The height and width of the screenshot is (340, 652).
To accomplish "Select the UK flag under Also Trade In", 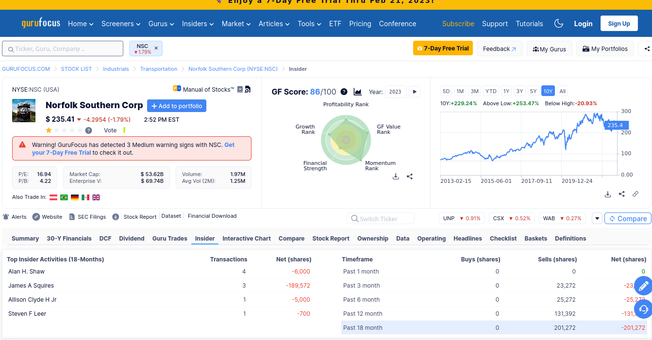I will (96, 197).
